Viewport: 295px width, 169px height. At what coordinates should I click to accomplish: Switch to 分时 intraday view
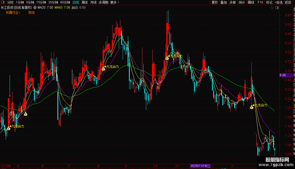pyautogui.click(x=10, y=2)
